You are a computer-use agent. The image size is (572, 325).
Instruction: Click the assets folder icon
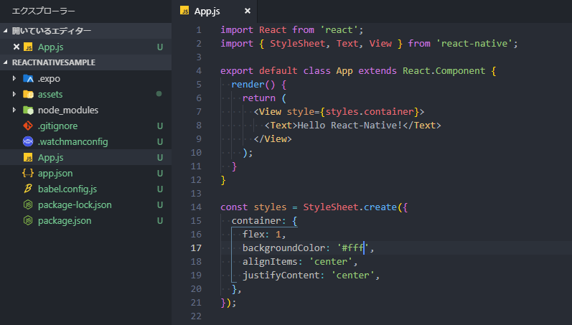tap(28, 94)
